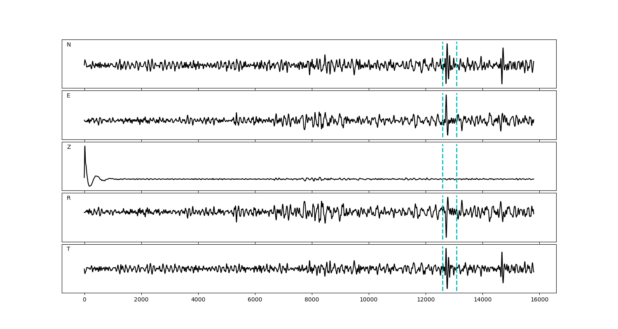Select first cyan dashed marker in Z panel
This screenshot has width=618, height=329.
click(442, 166)
